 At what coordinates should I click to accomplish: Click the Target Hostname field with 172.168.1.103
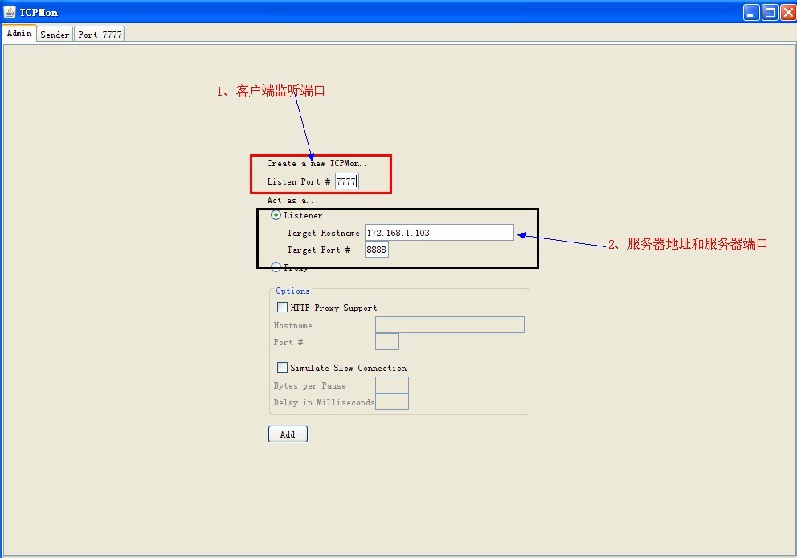(439, 232)
